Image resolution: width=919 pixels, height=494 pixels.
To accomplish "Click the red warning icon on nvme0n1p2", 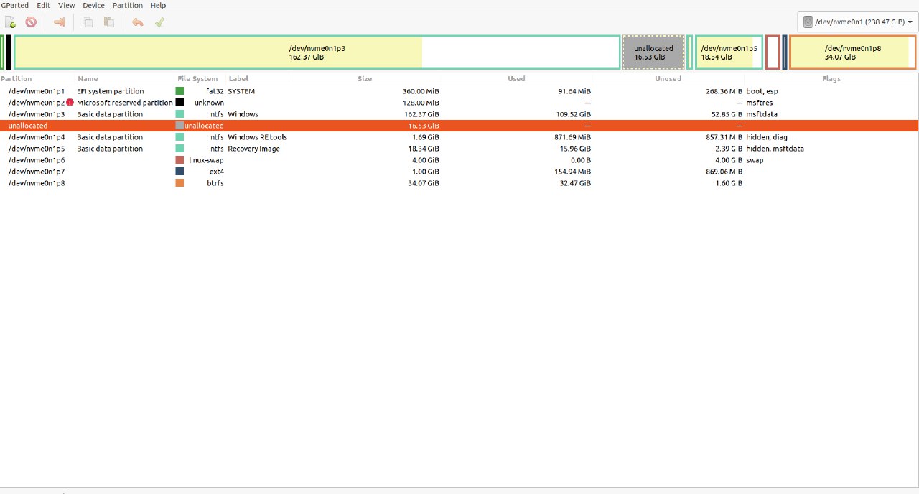I will click(x=70, y=103).
